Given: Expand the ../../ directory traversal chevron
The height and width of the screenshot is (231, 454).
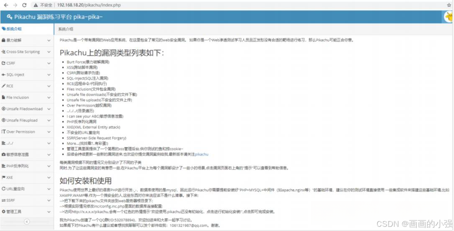Looking at the screenshot, I should click(49, 143).
